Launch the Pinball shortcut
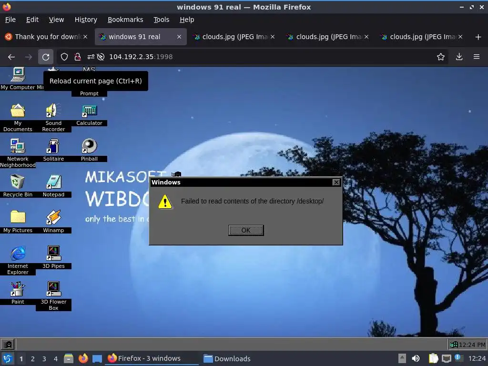The height and width of the screenshot is (366, 488). pyautogui.click(x=89, y=150)
